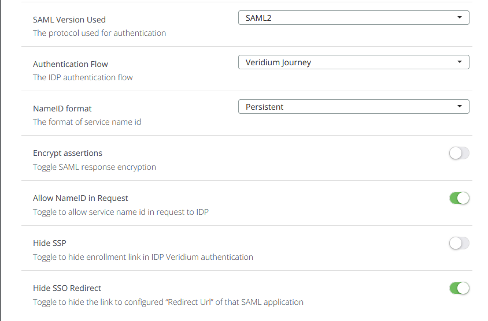The image size is (488, 321).
Task: Click the 'Toggle SAML response encryption' description
Action: point(94,167)
